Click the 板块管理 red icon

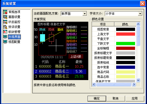[5, 32]
